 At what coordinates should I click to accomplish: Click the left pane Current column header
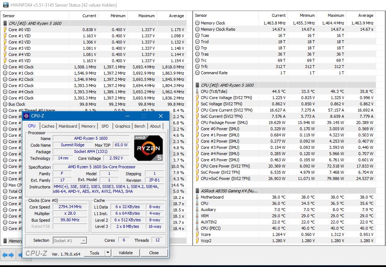click(84, 16)
